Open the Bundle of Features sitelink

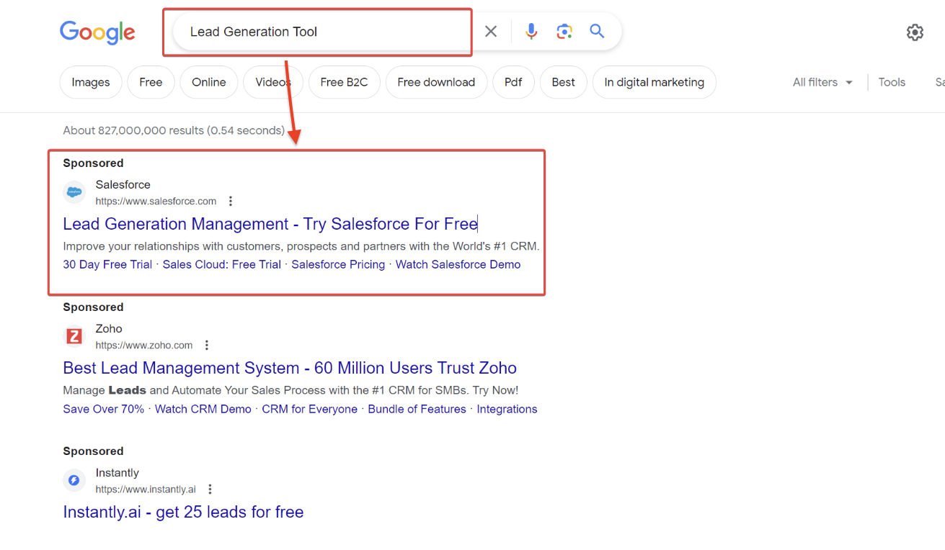coord(417,409)
